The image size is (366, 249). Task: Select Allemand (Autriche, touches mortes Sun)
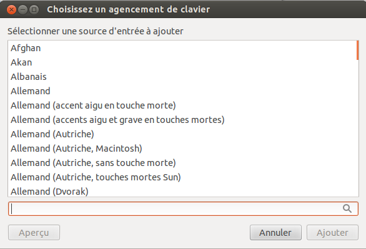point(182,177)
